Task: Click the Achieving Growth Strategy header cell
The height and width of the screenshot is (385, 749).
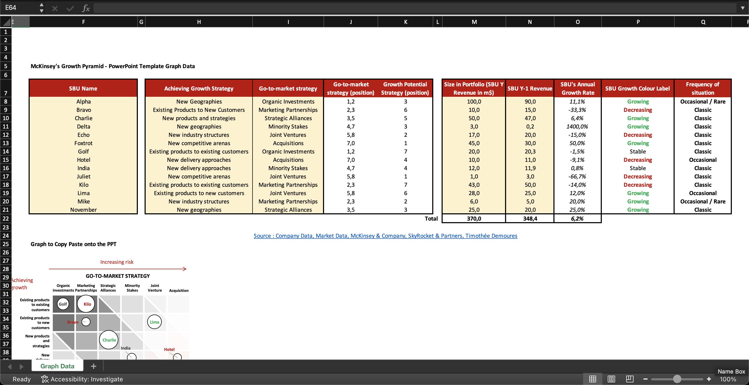Action: [x=199, y=88]
